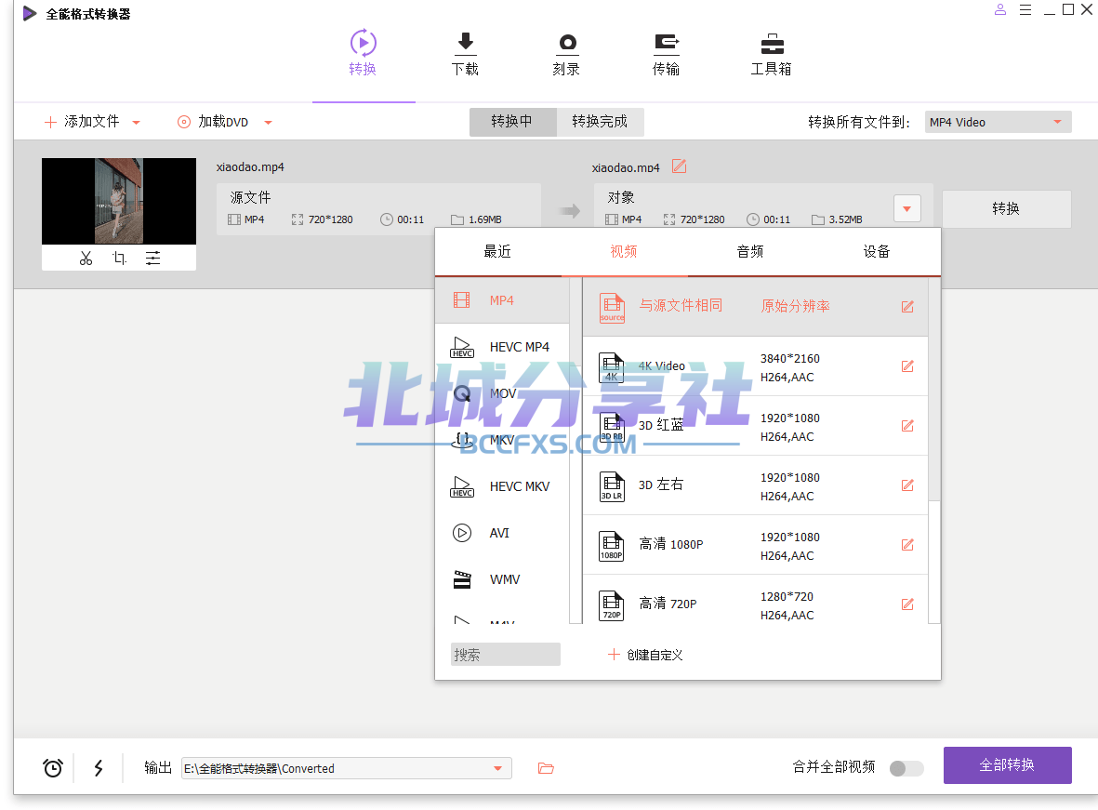Edit the 4K Video preset settings
The height and width of the screenshot is (810, 1098).
(907, 365)
